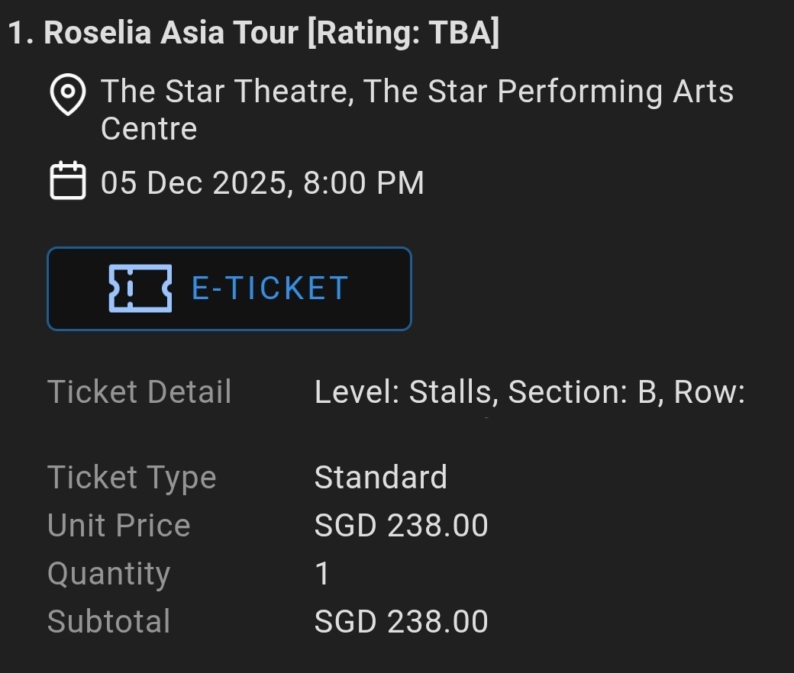
Task: Click the [Rating: TBA] text in title
Action: tap(404, 32)
